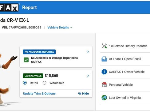Screen dimensions: 150x112
Task: Click the NO ACCIDENTS REPORTED badge
Action: tap(39, 52)
